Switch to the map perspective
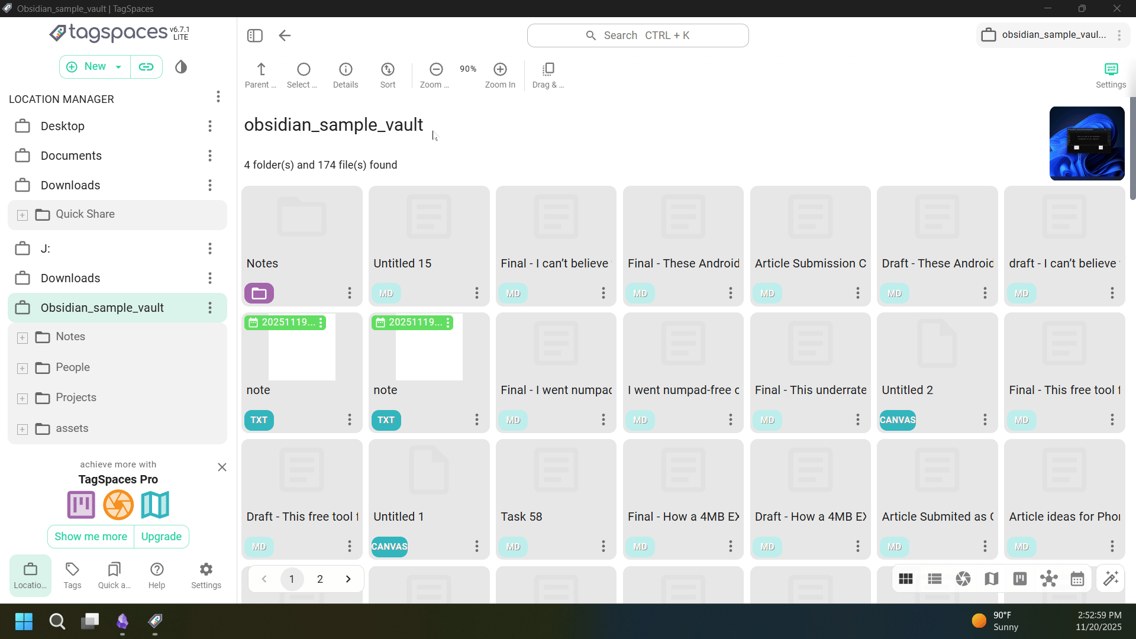 (x=992, y=579)
